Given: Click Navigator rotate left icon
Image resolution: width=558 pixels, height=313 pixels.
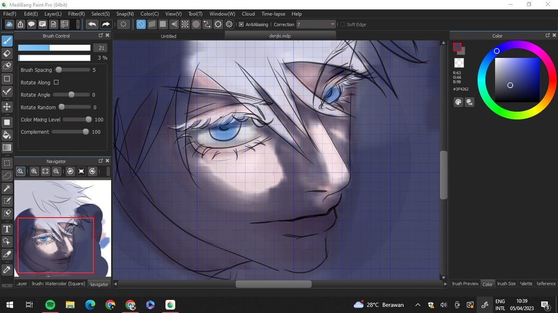Looking at the screenshot, I should [x=70, y=171].
